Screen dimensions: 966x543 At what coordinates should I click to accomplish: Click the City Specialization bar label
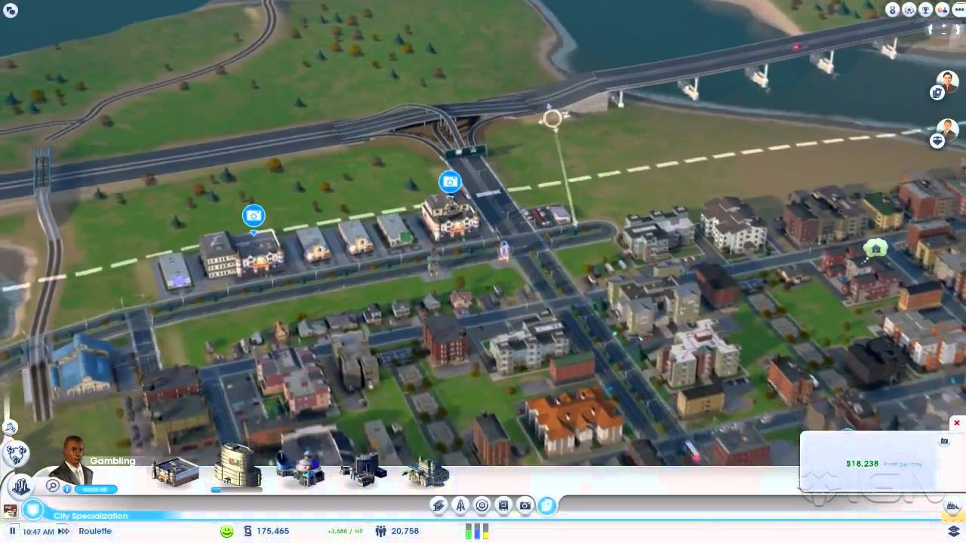point(91,516)
